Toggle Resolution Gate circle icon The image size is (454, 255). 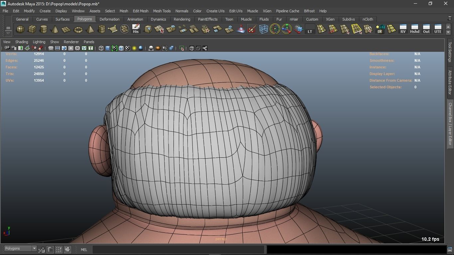tap(64, 48)
